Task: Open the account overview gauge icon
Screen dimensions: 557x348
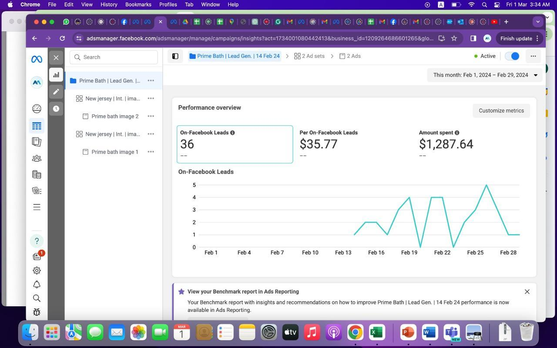Action: (37, 109)
